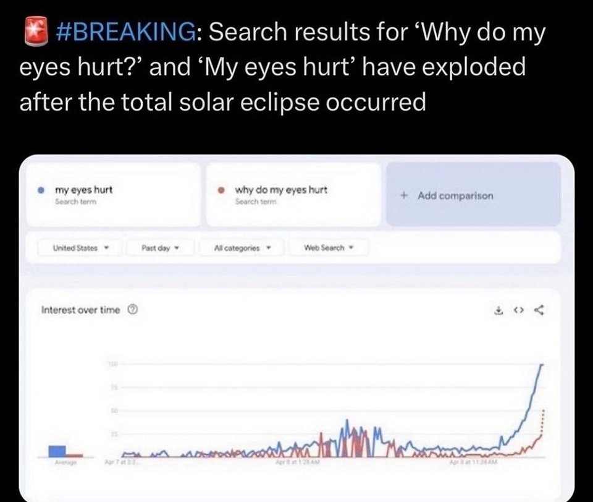The image size is (593, 502).
Task: Click the Interest over time heading
Action: (80, 310)
